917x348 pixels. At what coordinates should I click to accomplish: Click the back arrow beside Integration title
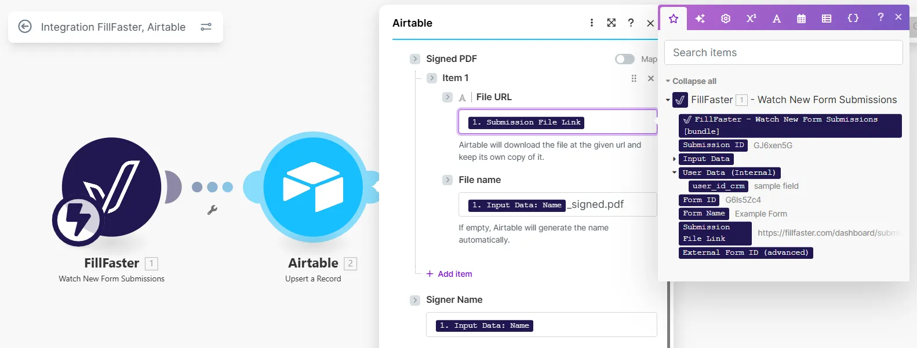(x=25, y=27)
